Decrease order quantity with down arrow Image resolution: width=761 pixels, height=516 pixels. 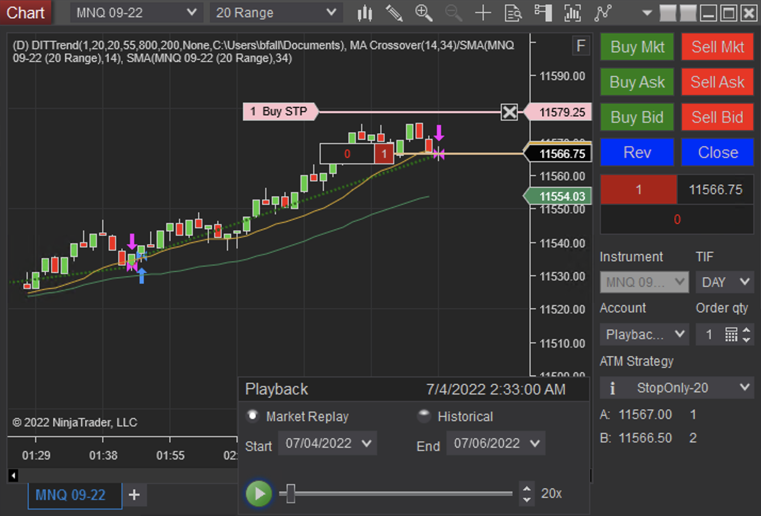point(747,339)
